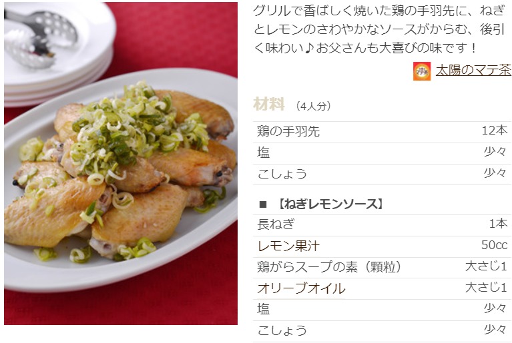Click the 【ねぎレモンソース】 section heading

[330, 204]
